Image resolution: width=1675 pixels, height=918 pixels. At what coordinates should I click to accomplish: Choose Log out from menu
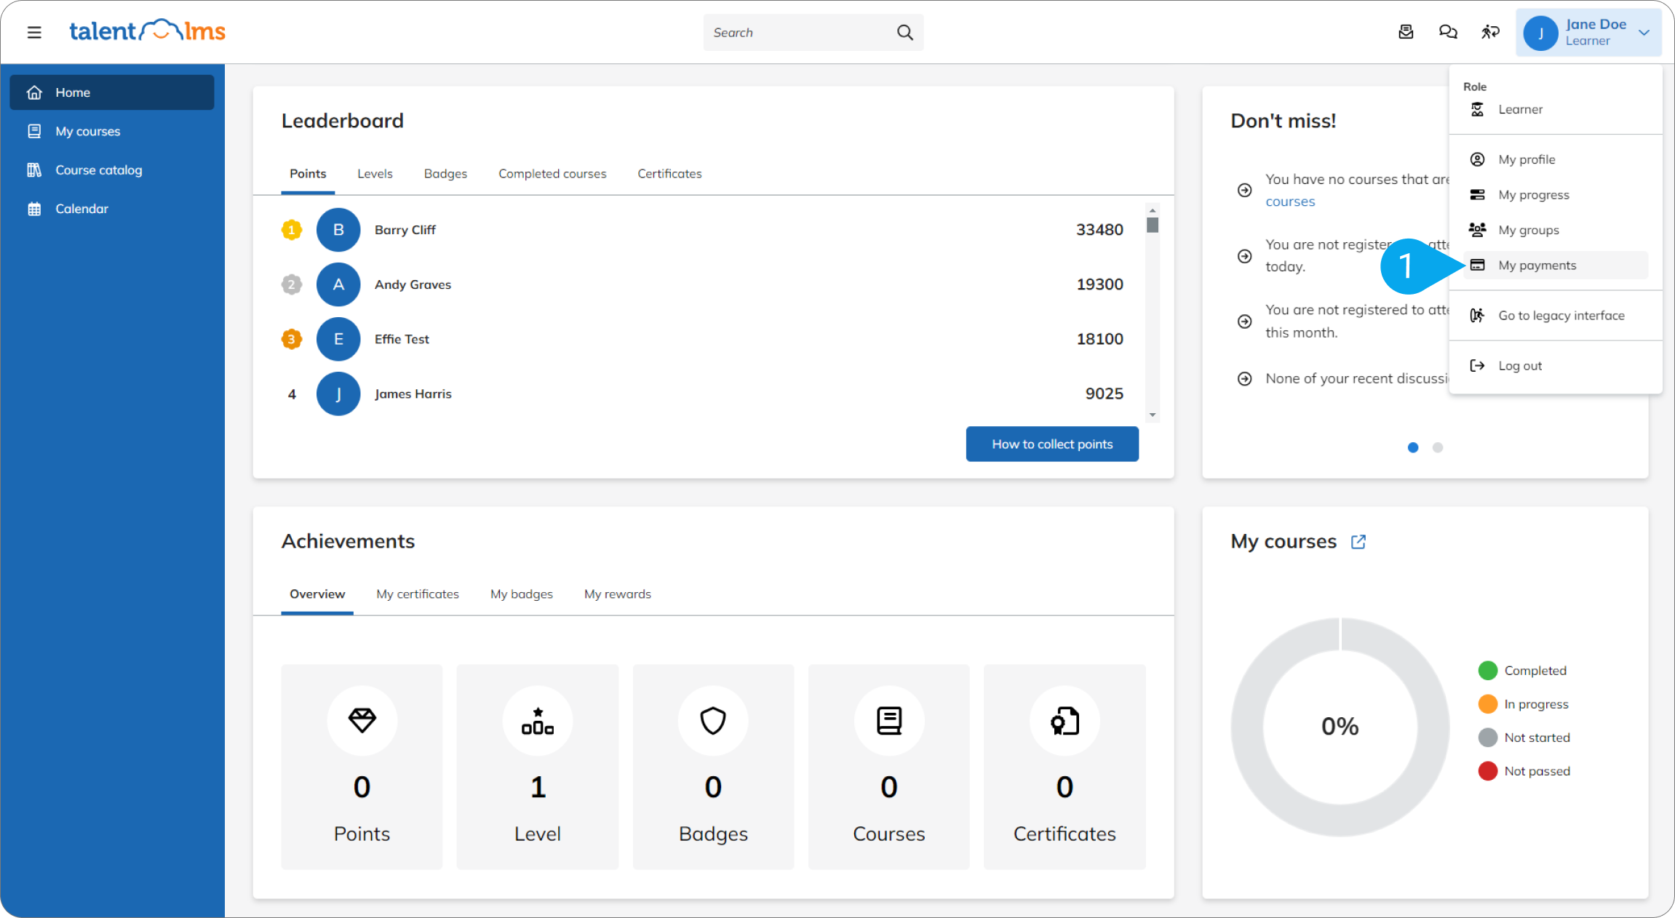tap(1556, 366)
